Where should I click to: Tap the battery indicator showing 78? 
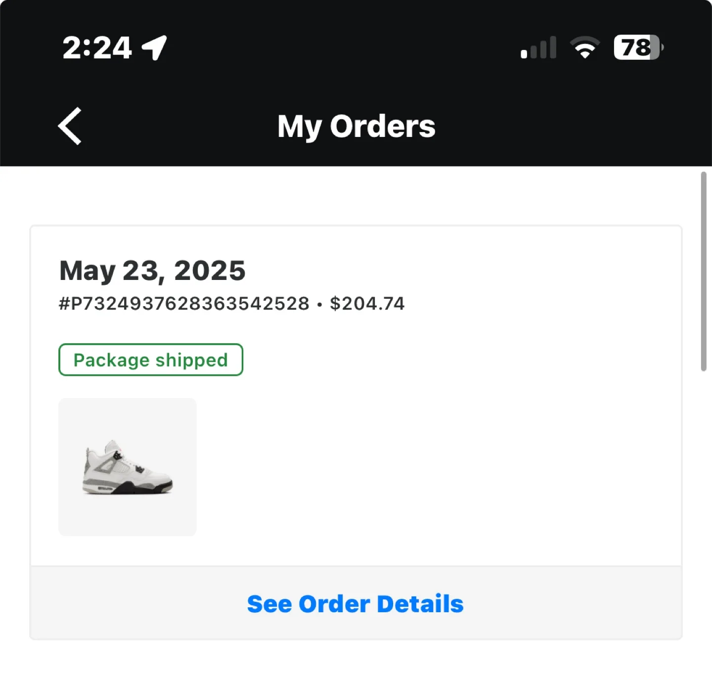[x=638, y=47]
